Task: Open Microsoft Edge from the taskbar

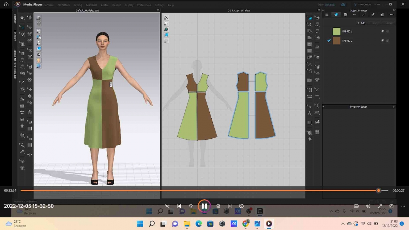Action: [x=198, y=224]
